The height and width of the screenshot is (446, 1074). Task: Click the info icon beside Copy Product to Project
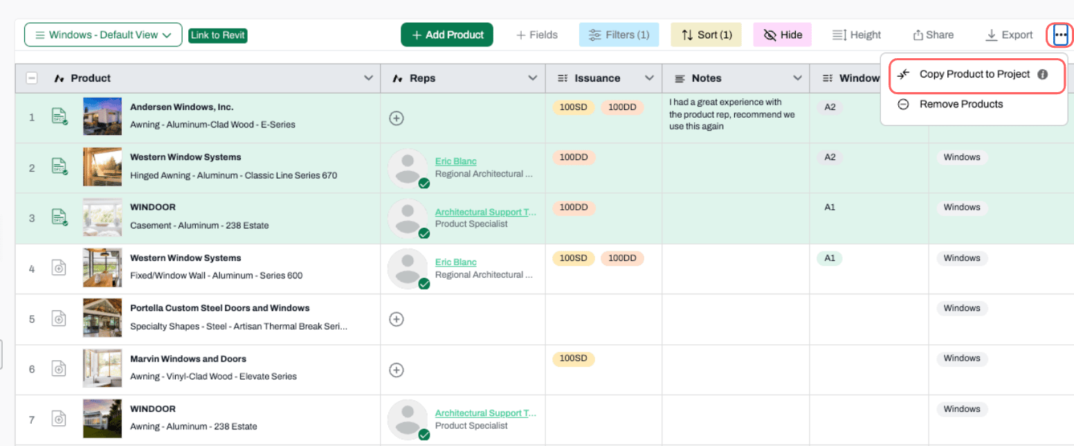tap(1042, 74)
